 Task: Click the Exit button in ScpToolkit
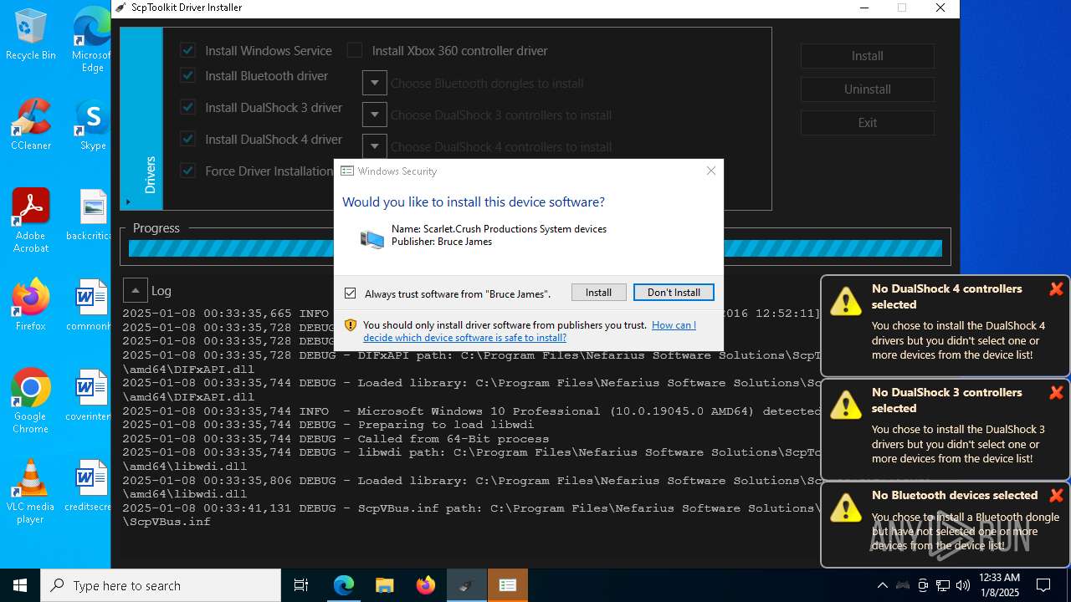(868, 122)
